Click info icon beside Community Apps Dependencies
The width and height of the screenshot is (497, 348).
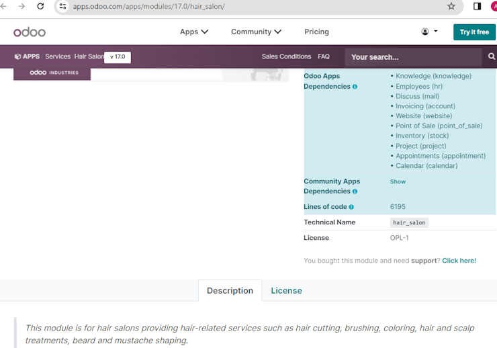(355, 191)
